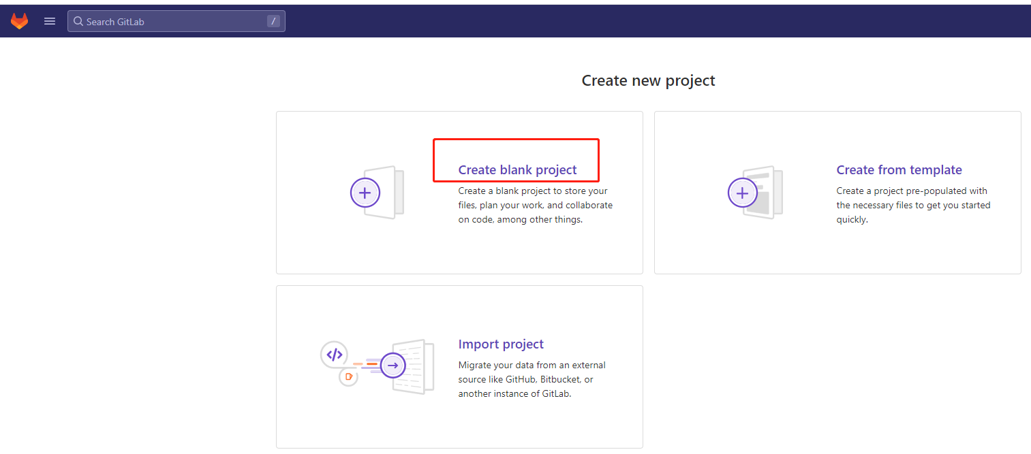Open the Create blank project link
Viewport: 1031px width, 454px height.
516,169
